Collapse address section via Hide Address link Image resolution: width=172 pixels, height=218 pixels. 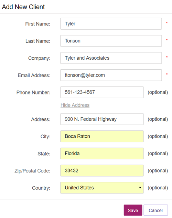pyautogui.click(x=75, y=105)
